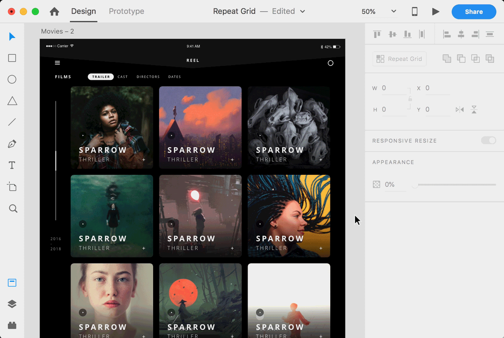Select the Ellipse tool
Viewport: 504px width, 338px height.
[12, 79]
